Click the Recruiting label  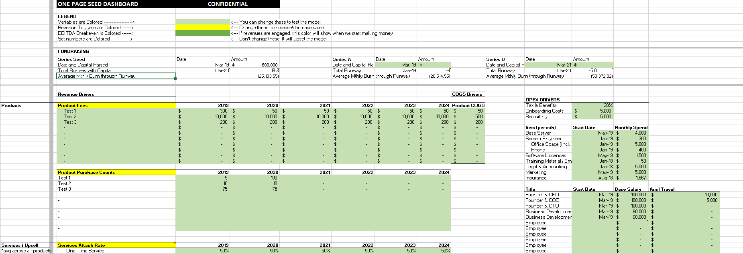coord(536,117)
